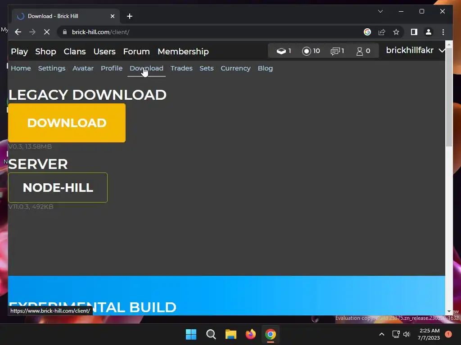Click the NODE-HILL server button
461x345 pixels.
pyautogui.click(x=58, y=187)
